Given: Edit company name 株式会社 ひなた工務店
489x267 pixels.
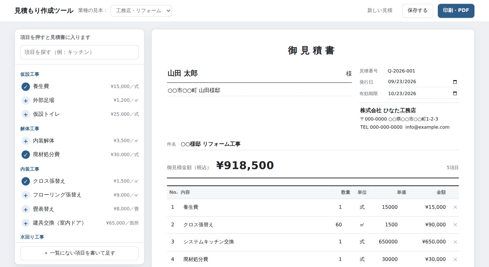Looking at the screenshot, I should pos(409,110).
